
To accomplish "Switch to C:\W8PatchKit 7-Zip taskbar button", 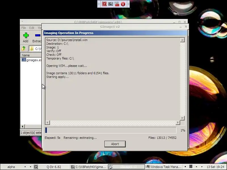I will pos(89,167).
